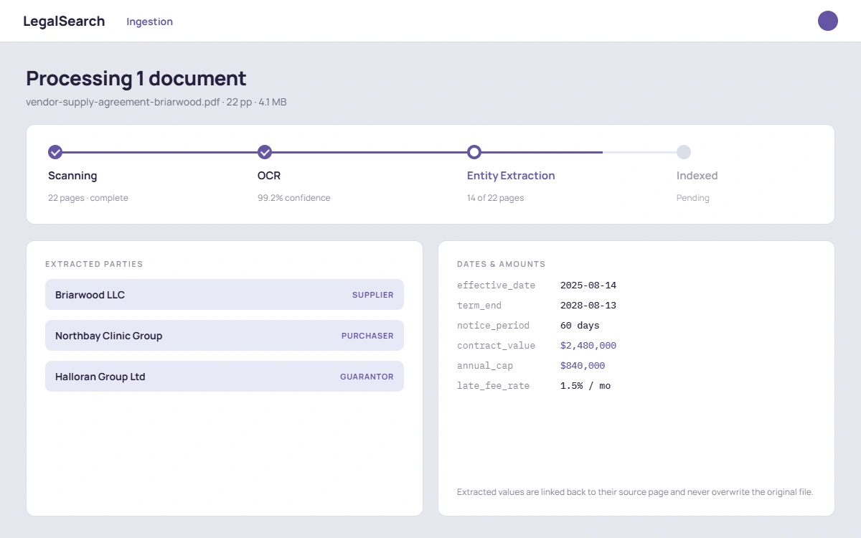This screenshot has height=538, width=861.
Task: Click the file name vendor-supply-agreement-briarwood.pdf
Action: [x=123, y=102]
